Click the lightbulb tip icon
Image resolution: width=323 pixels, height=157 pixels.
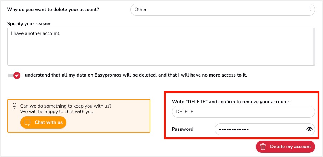point(14,106)
